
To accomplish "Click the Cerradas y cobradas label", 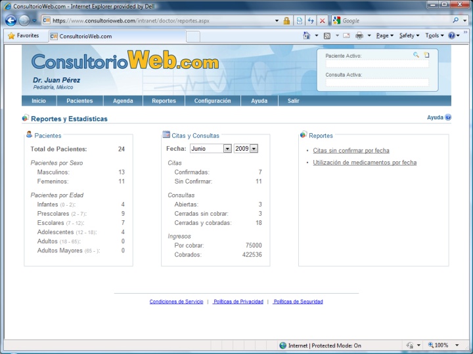I will [203, 223].
